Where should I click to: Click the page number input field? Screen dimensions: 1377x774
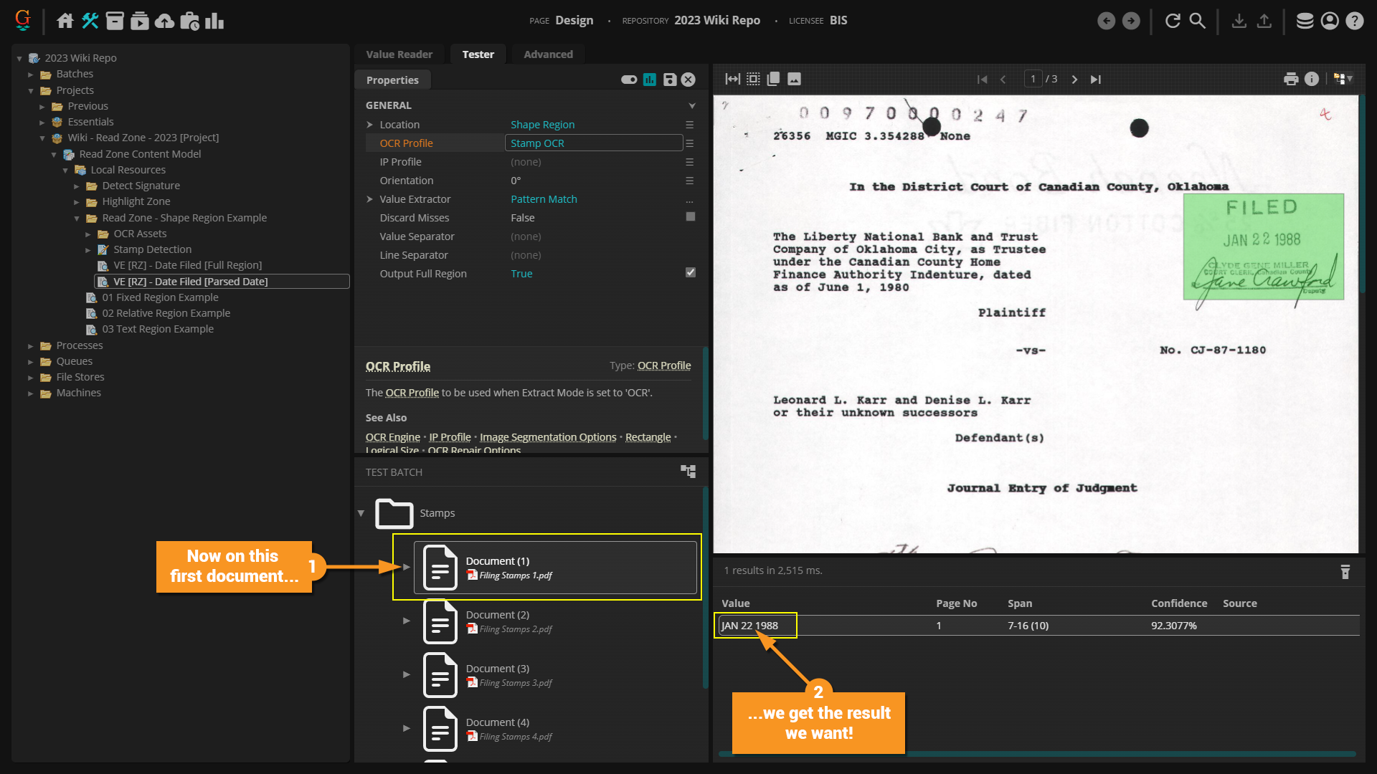[x=1032, y=79]
